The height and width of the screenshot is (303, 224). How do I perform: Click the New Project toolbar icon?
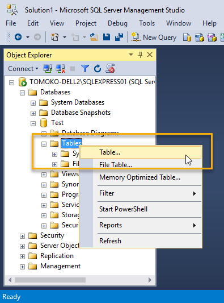[54, 37]
